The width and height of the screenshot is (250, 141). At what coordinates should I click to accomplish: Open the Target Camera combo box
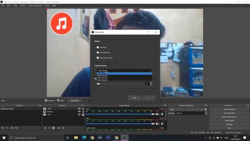(124, 70)
